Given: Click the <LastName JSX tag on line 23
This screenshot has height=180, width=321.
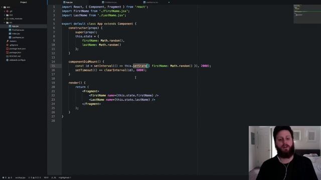Looking at the screenshot, I should [x=97, y=100].
